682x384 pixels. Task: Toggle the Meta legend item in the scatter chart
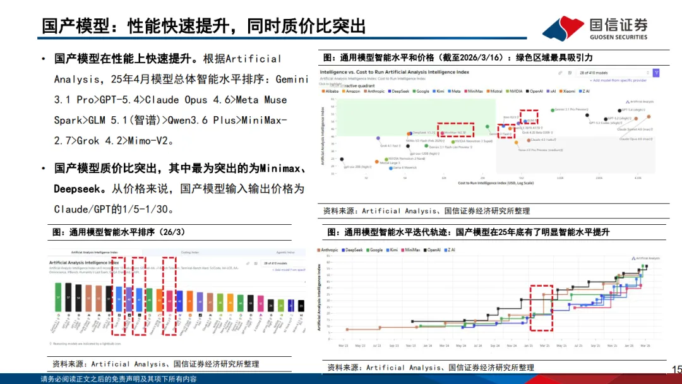[454, 92]
